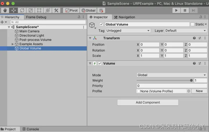Step forward one frame

193,10
